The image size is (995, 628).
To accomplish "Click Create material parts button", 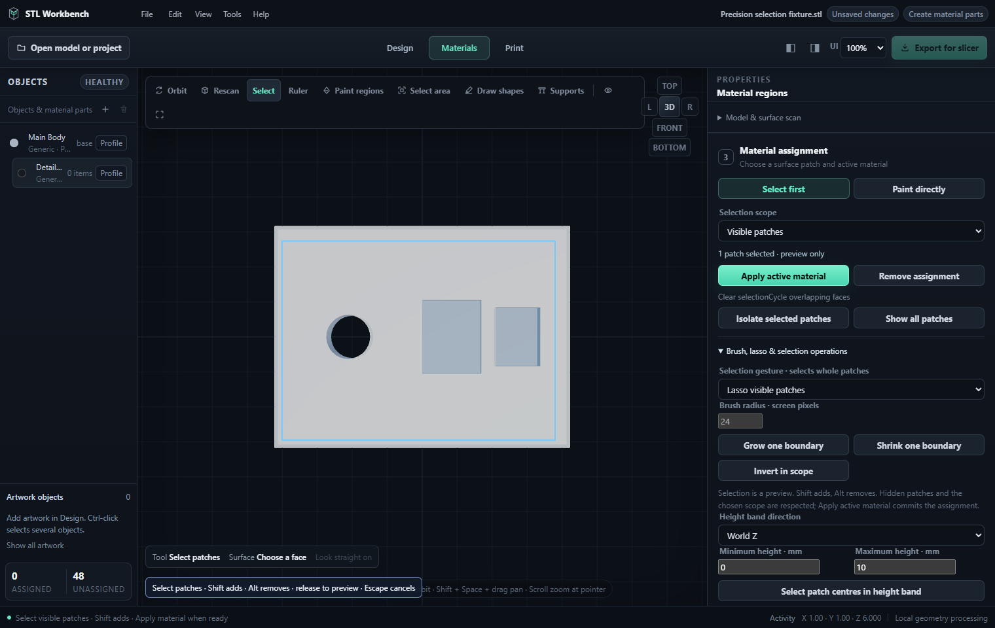I will pyautogui.click(x=946, y=14).
